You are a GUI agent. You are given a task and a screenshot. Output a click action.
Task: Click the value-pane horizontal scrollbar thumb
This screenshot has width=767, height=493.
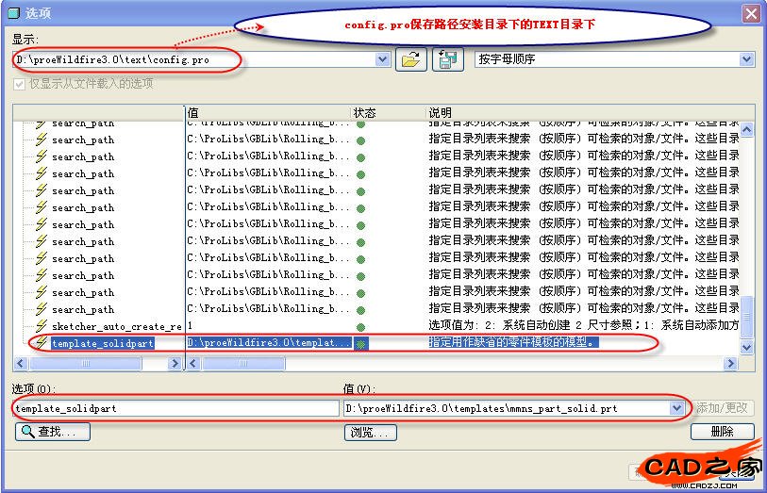pos(243,363)
